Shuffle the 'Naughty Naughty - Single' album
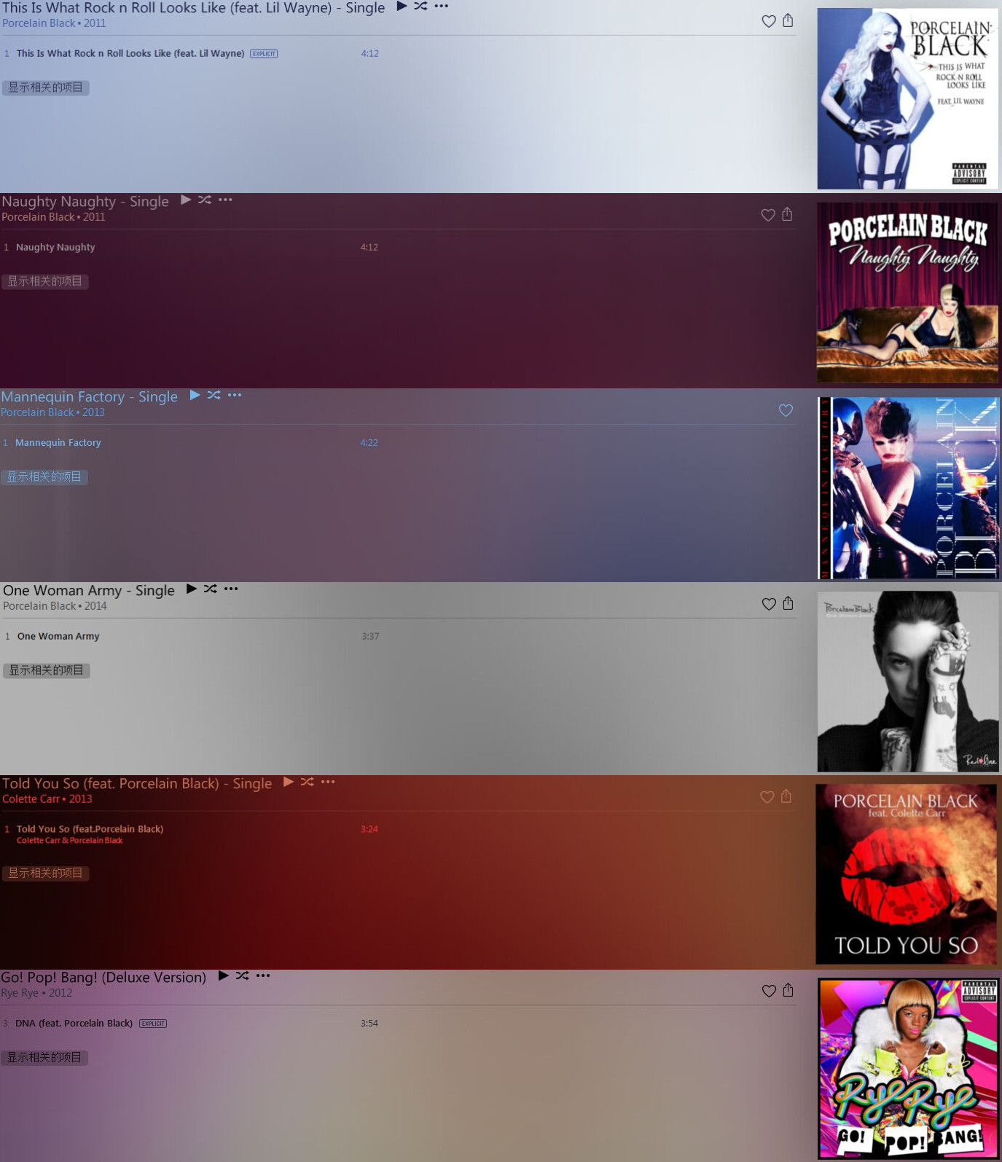Viewport: 1002px width, 1162px height. (205, 200)
